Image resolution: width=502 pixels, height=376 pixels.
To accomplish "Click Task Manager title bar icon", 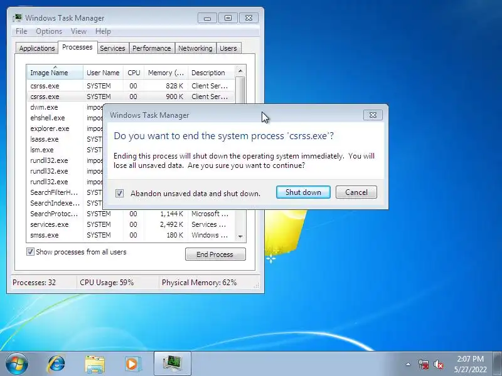I will coord(18,18).
